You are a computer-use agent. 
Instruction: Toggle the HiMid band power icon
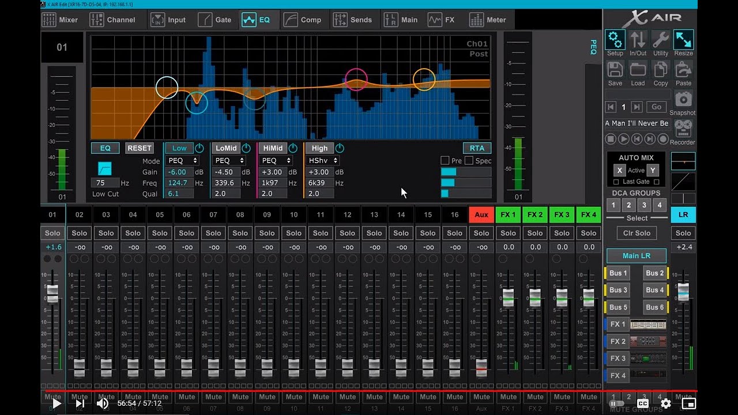pos(293,148)
